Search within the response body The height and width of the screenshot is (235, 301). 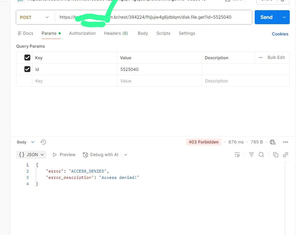point(261,155)
